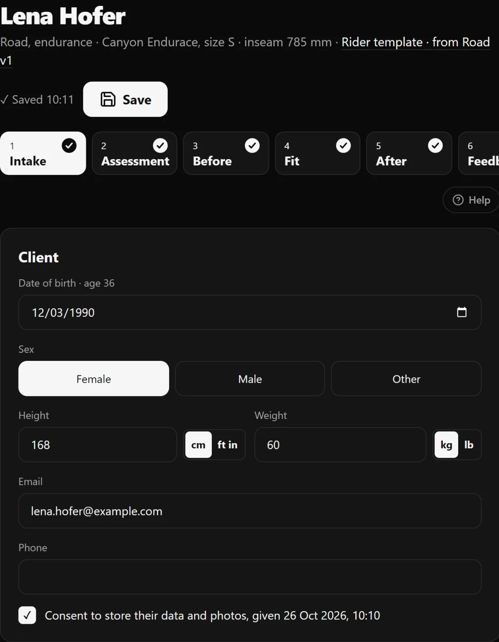The image size is (499, 642).
Task: Set weight unit to kg
Action: 446,445
